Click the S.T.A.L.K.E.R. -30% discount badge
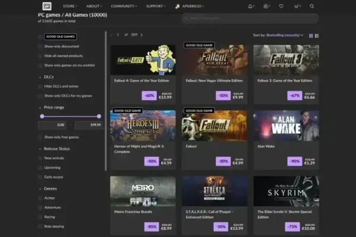This screenshot has width=356, height=237. [221, 227]
